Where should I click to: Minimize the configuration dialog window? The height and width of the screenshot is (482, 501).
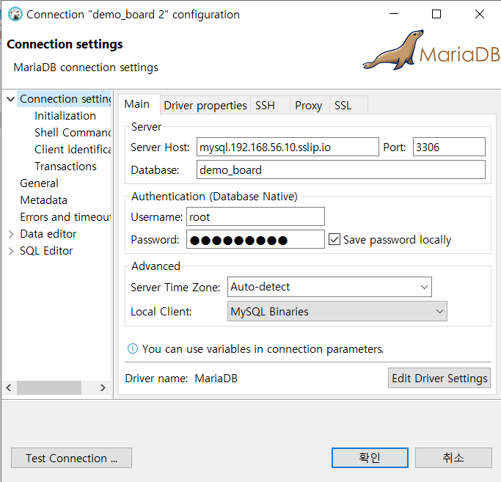coord(394,14)
